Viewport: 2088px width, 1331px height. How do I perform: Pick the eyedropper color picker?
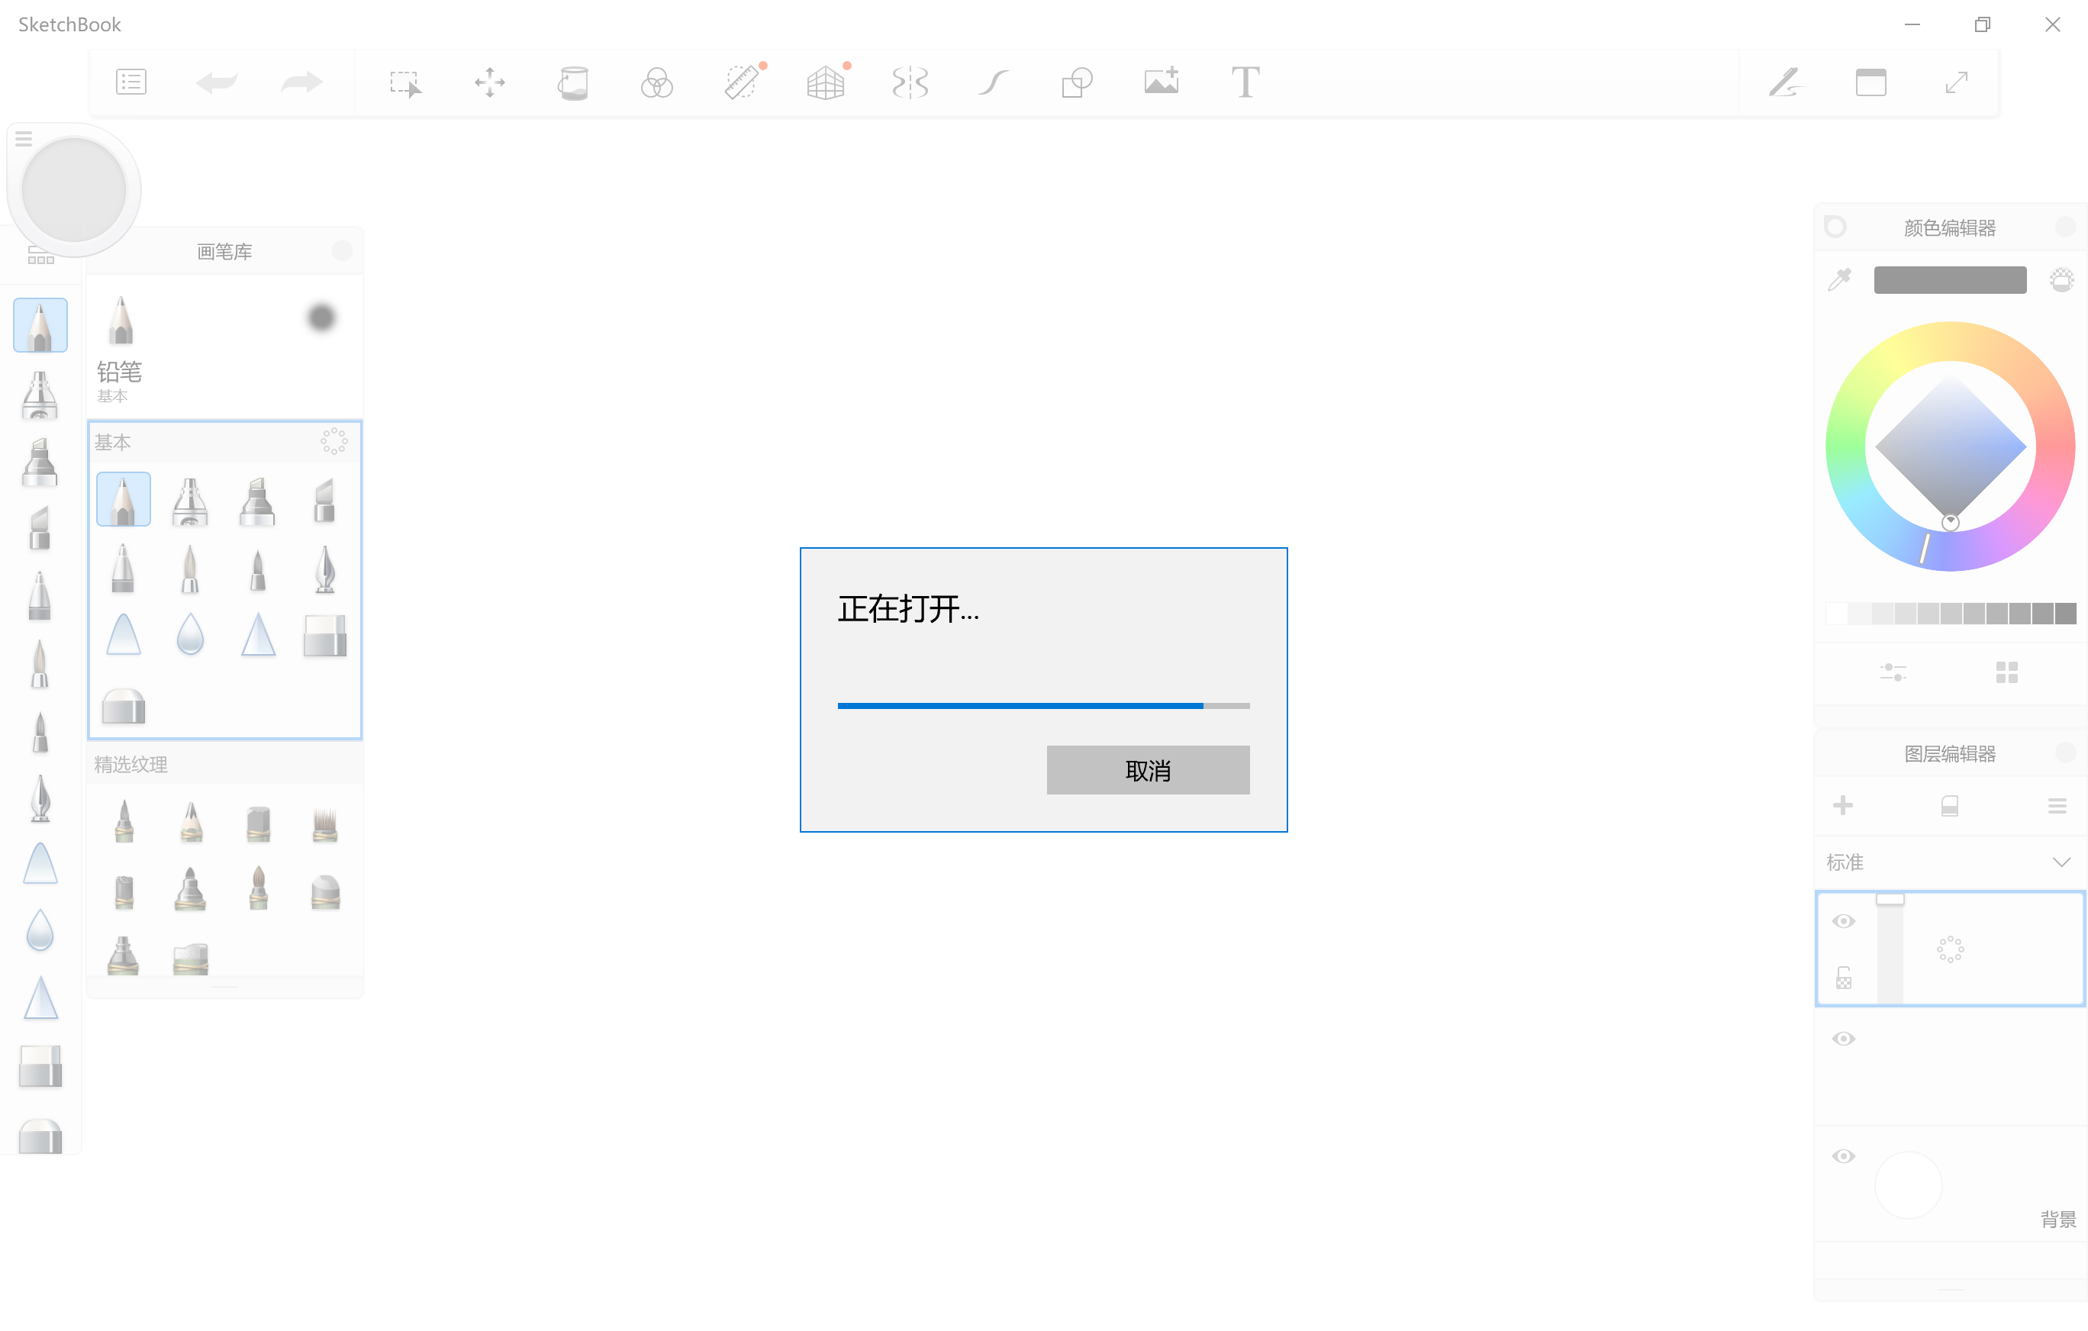click(1839, 279)
